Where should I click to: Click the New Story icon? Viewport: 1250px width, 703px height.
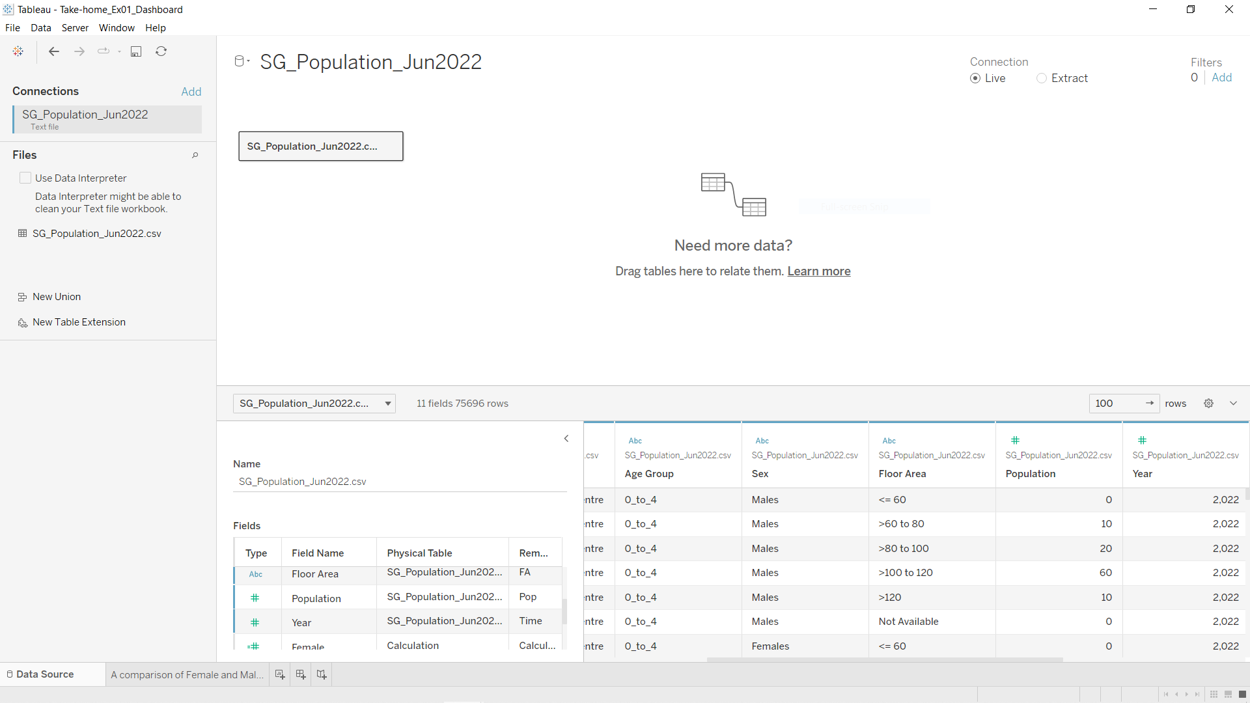322,674
